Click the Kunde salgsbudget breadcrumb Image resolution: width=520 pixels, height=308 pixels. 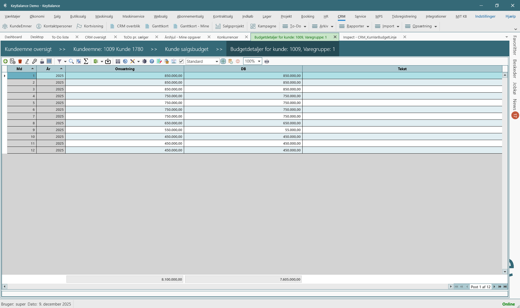tap(187, 49)
